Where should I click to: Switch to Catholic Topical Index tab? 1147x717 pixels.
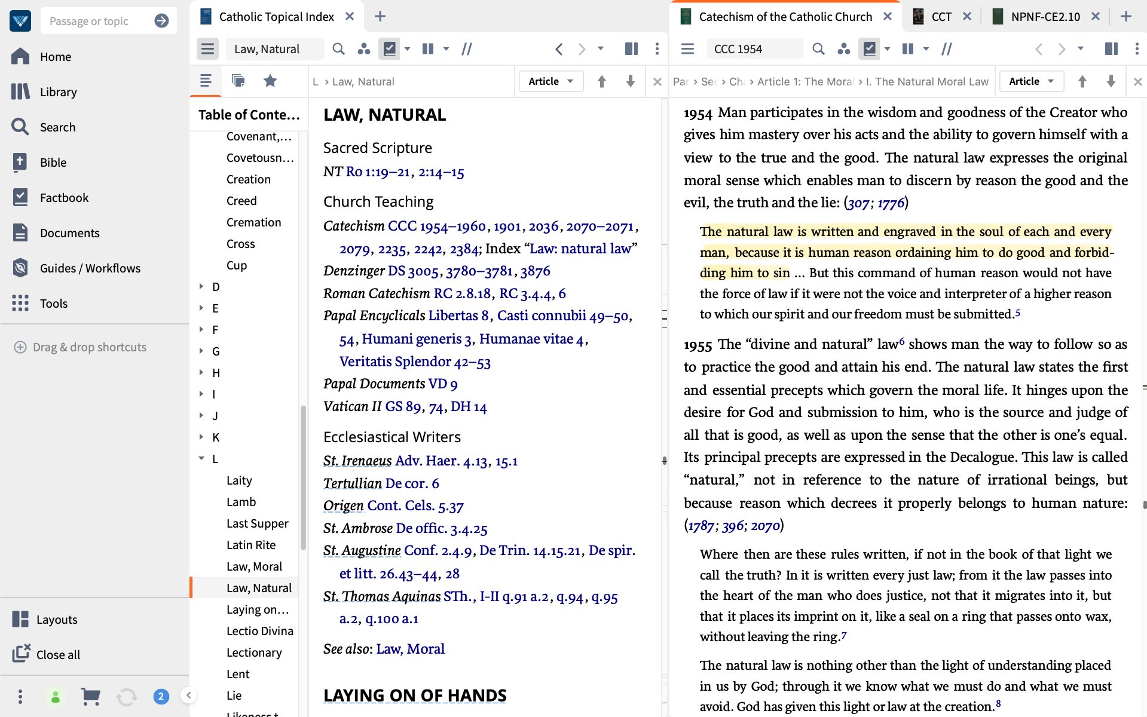276,17
